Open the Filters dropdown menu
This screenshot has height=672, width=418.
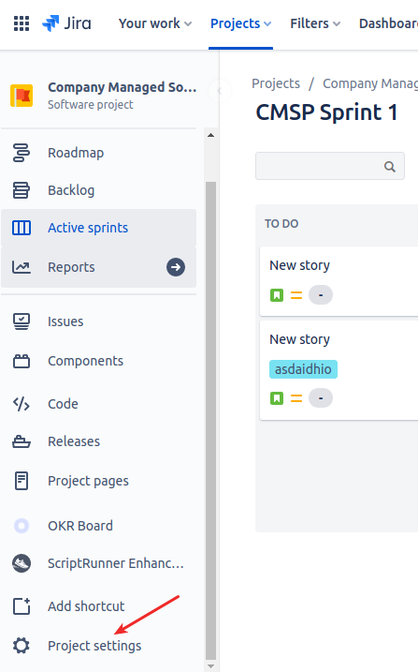[315, 23]
